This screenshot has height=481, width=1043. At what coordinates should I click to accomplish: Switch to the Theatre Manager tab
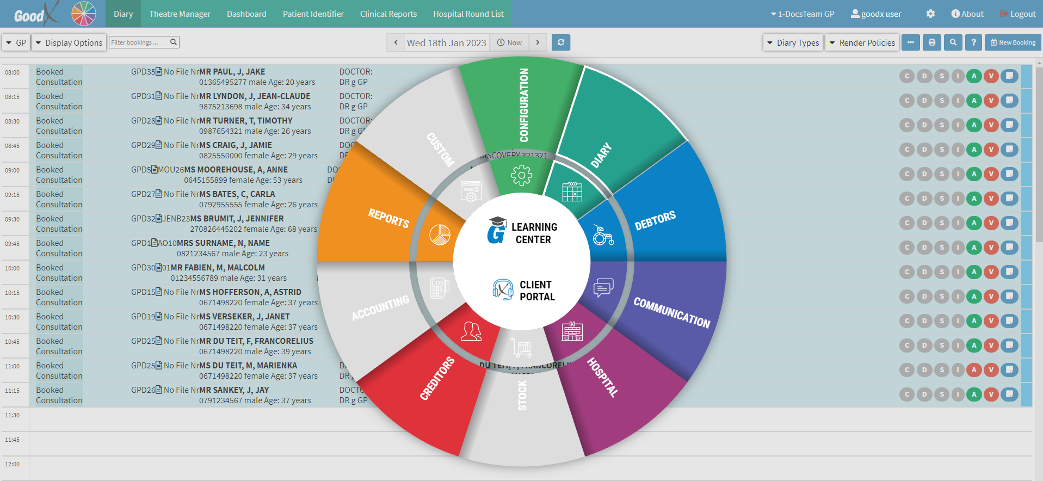pyautogui.click(x=180, y=14)
